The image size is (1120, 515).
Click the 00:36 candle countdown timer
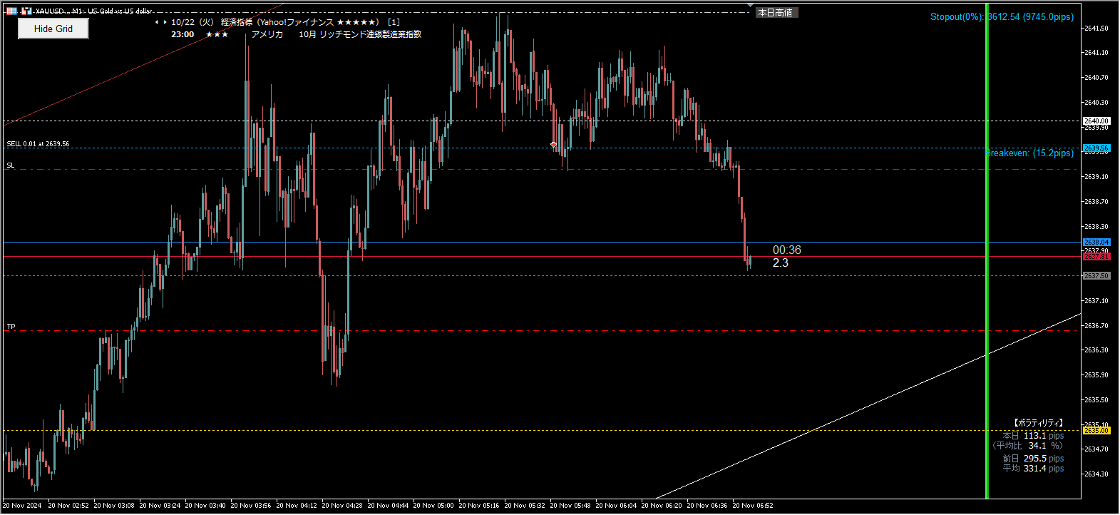786,250
